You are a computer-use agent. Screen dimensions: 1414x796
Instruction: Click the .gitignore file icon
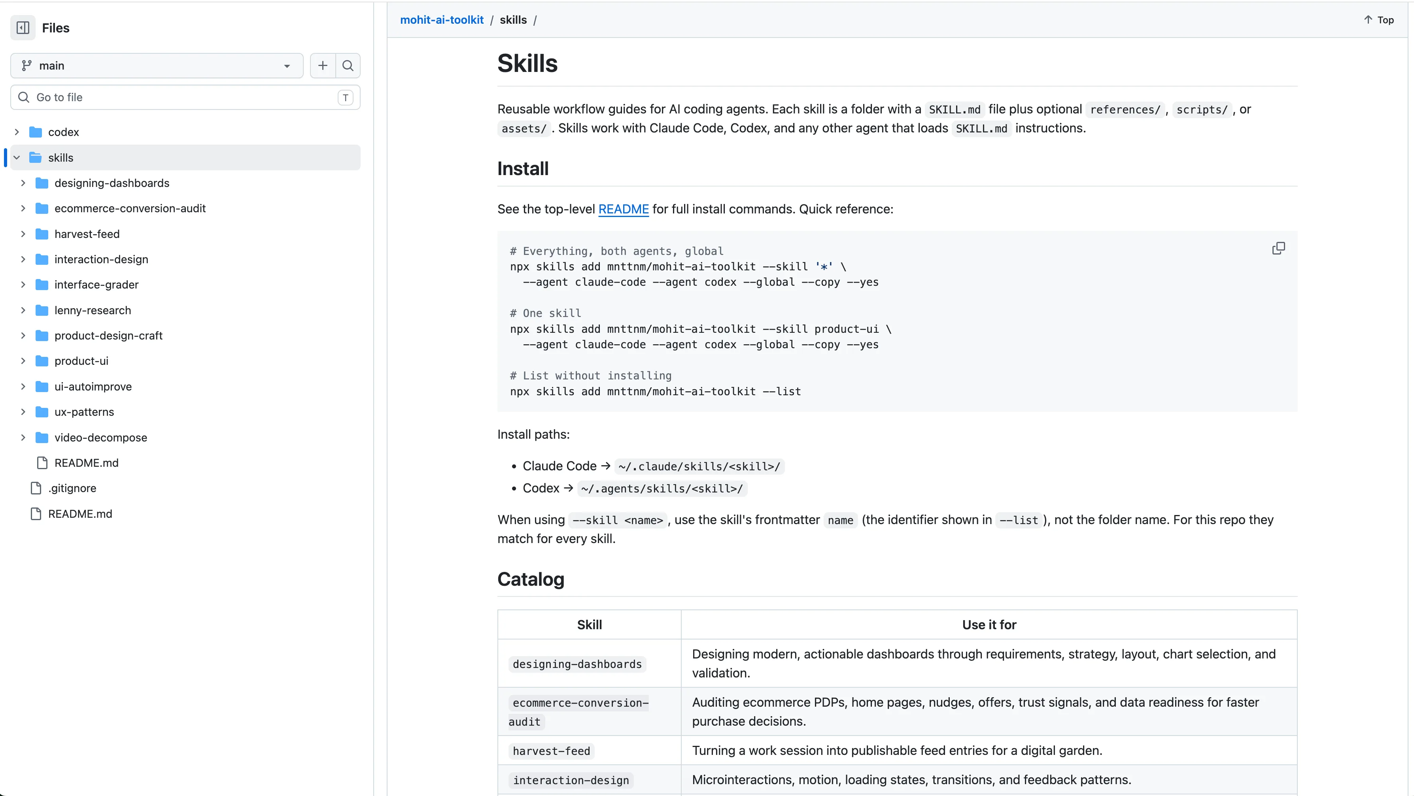click(x=36, y=488)
